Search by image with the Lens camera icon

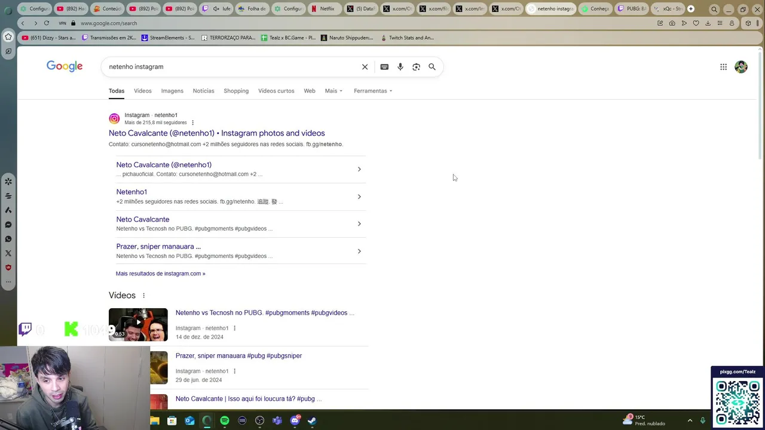point(416,67)
